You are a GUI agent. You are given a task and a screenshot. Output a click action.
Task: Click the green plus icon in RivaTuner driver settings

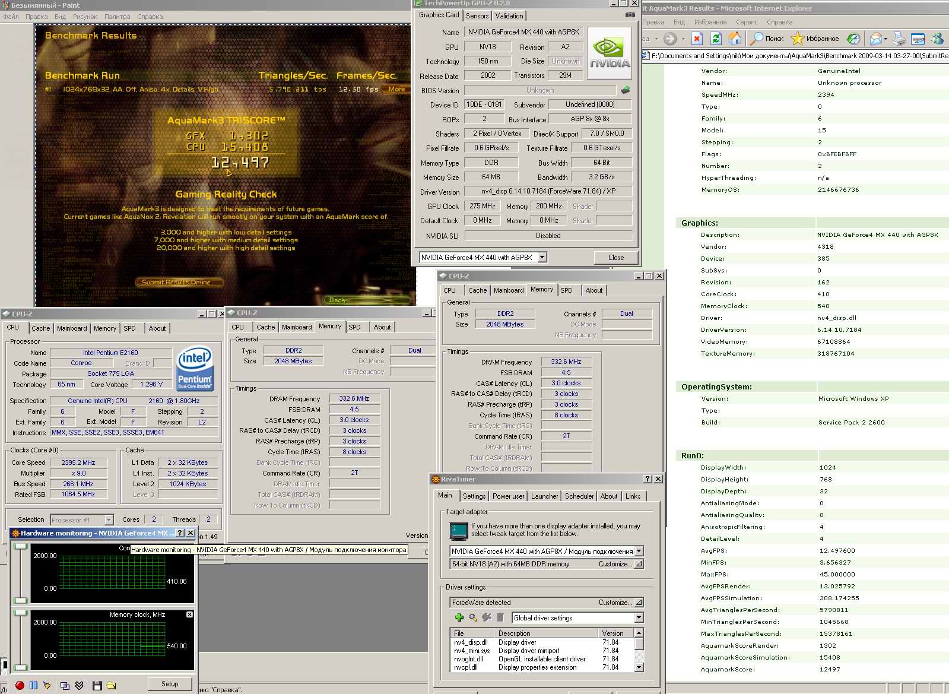459,617
